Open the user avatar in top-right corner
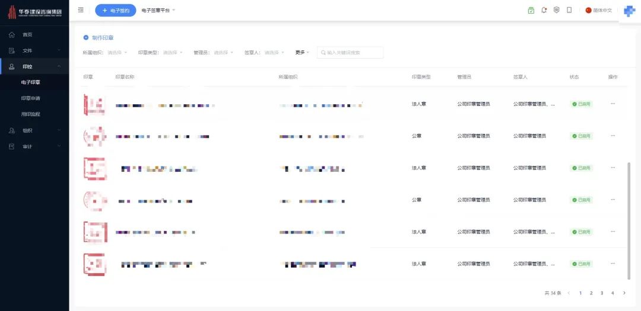Screen dimensions: 641x311 (x=629, y=11)
